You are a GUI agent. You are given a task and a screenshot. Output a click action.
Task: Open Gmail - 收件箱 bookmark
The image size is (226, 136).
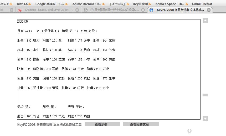click(202, 4)
